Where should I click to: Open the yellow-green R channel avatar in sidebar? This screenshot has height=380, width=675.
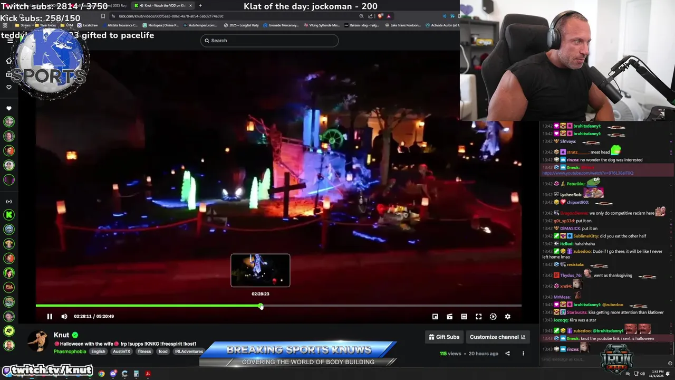point(9,331)
